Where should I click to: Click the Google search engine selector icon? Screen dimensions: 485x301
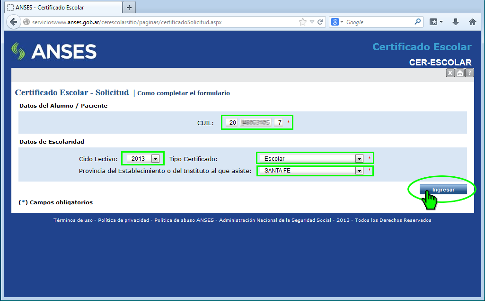pos(337,22)
